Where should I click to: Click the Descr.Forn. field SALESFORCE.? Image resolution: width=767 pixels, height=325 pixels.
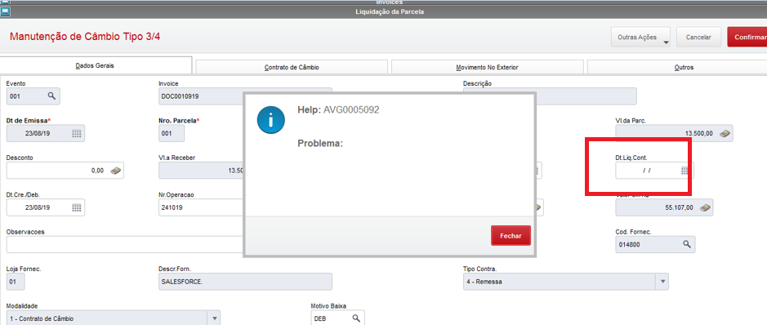(x=245, y=282)
